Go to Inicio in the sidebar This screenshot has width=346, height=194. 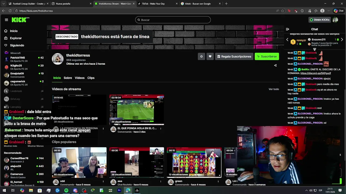pos(14,31)
